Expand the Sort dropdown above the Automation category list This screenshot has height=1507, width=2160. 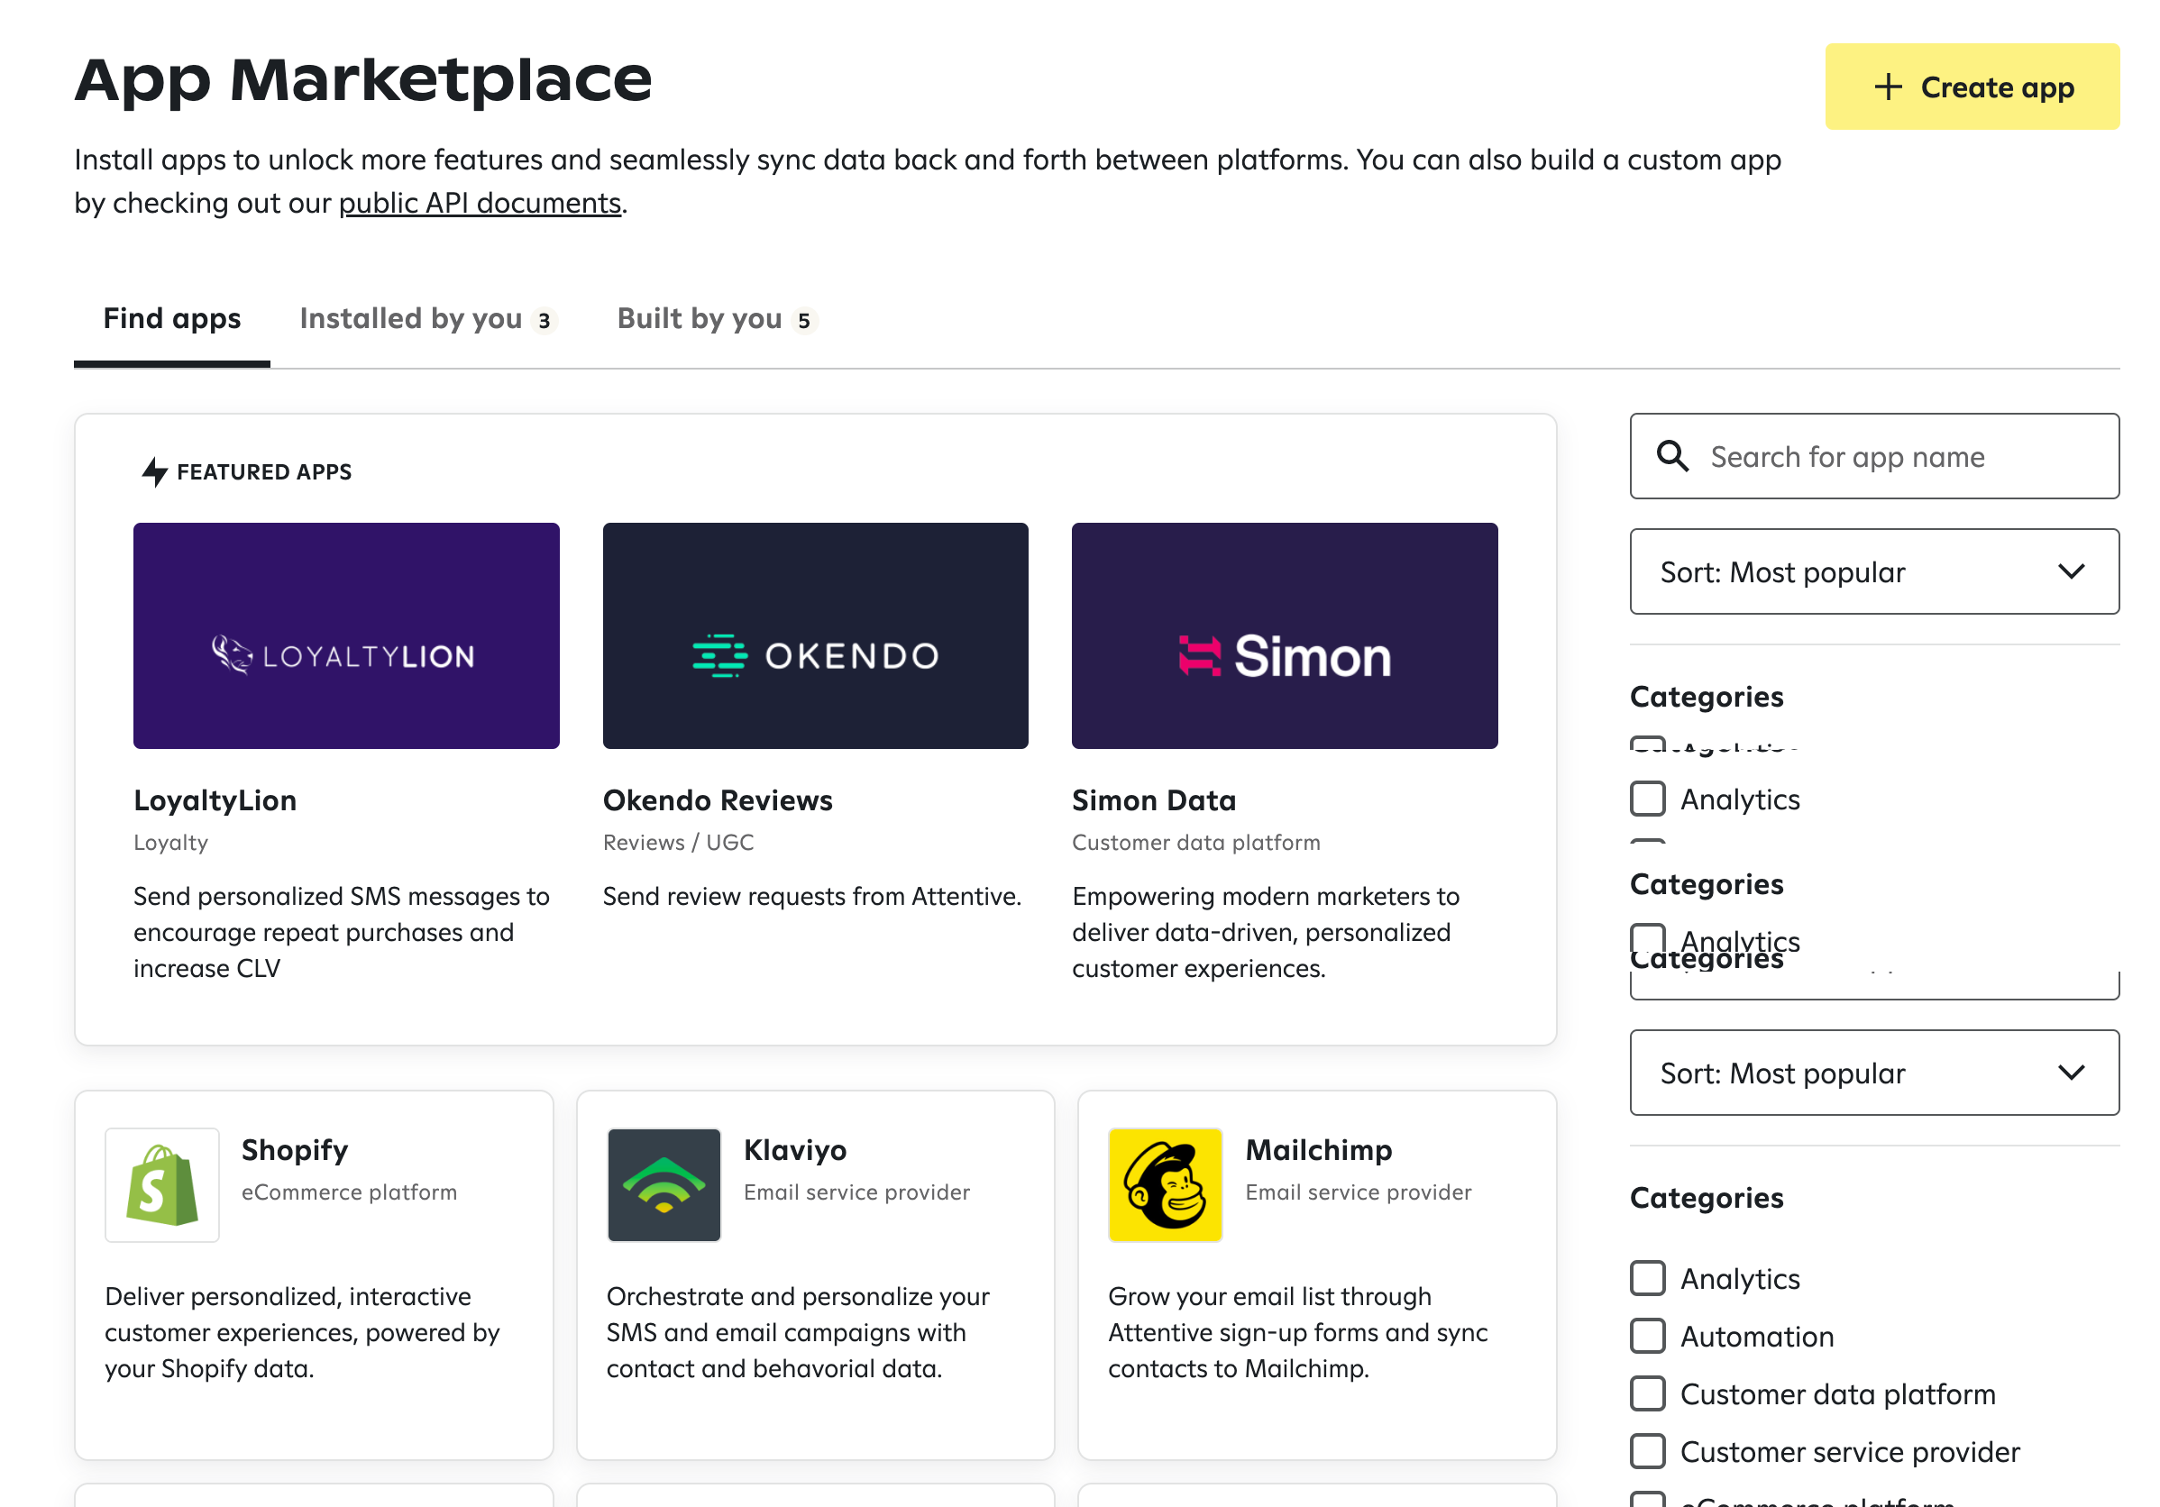pos(1874,1073)
